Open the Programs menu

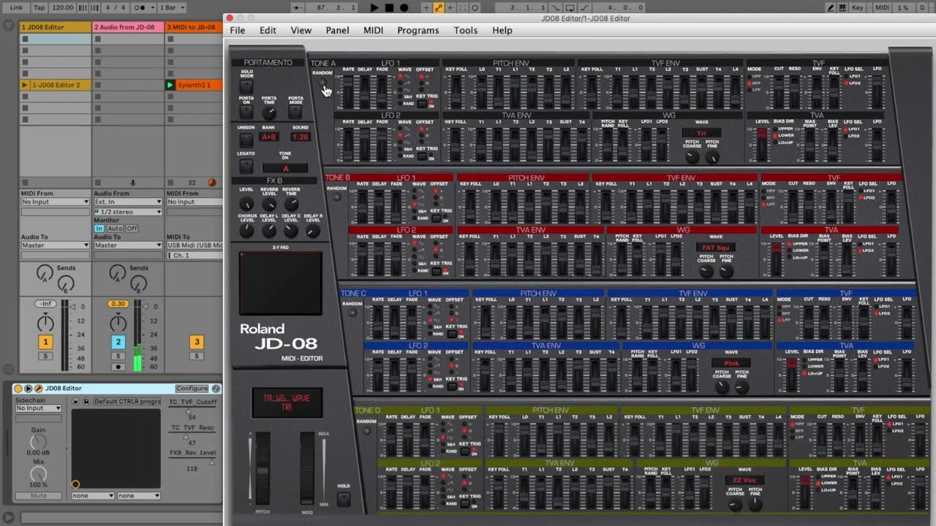pyautogui.click(x=418, y=31)
